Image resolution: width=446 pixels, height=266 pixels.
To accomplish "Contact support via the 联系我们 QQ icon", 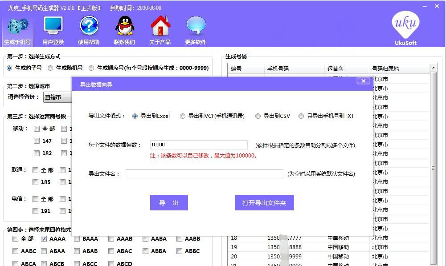I will (124, 29).
